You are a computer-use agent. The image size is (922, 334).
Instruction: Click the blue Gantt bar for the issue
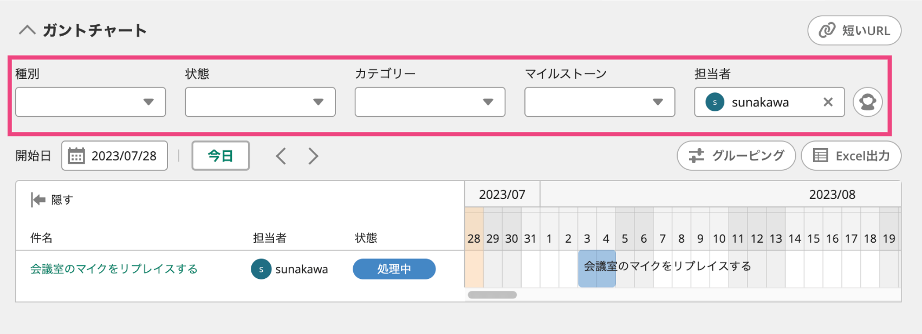pyautogui.click(x=596, y=269)
